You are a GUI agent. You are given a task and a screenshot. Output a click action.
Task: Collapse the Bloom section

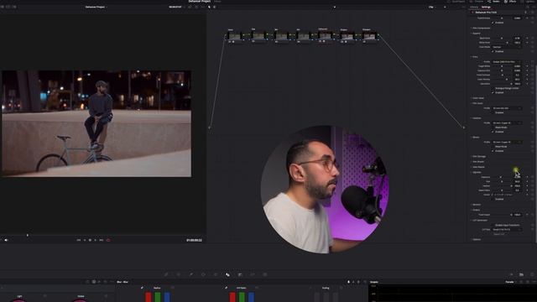point(476,138)
